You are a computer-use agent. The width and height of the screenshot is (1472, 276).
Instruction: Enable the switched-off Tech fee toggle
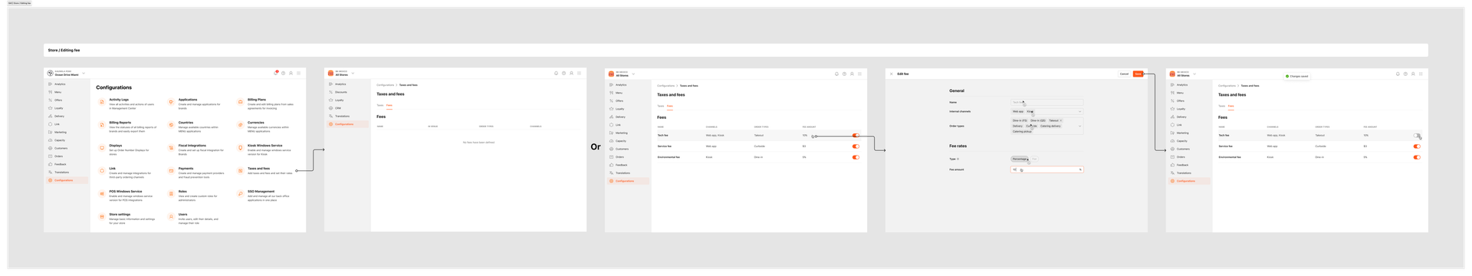click(1417, 136)
